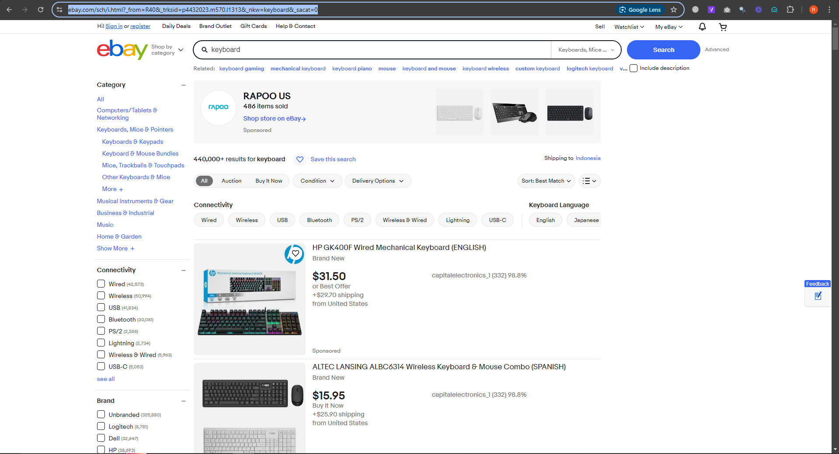Open Sort: Best Match dropdown
The height and width of the screenshot is (454, 839).
click(546, 181)
